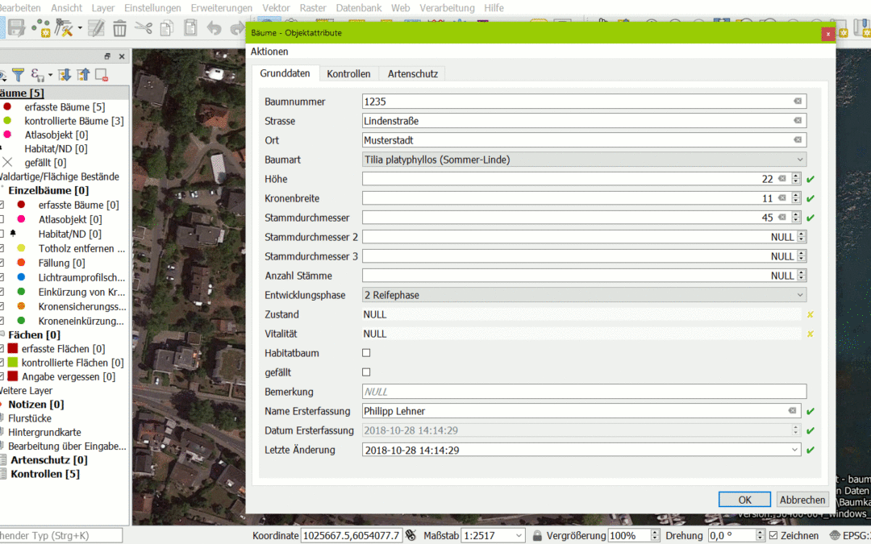Tick the gefällt checkbox in the form
871x544 pixels.
coord(366,372)
